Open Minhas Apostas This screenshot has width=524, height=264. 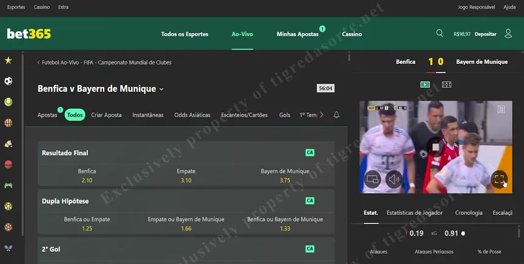pyautogui.click(x=298, y=34)
